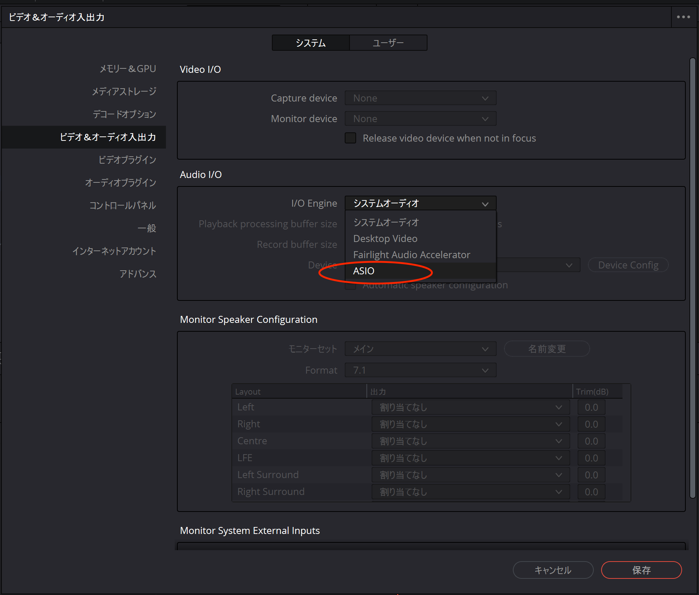Viewport: 699px width, 595px height.
Task: Open the Format 7.1 dropdown
Action: point(420,370)
